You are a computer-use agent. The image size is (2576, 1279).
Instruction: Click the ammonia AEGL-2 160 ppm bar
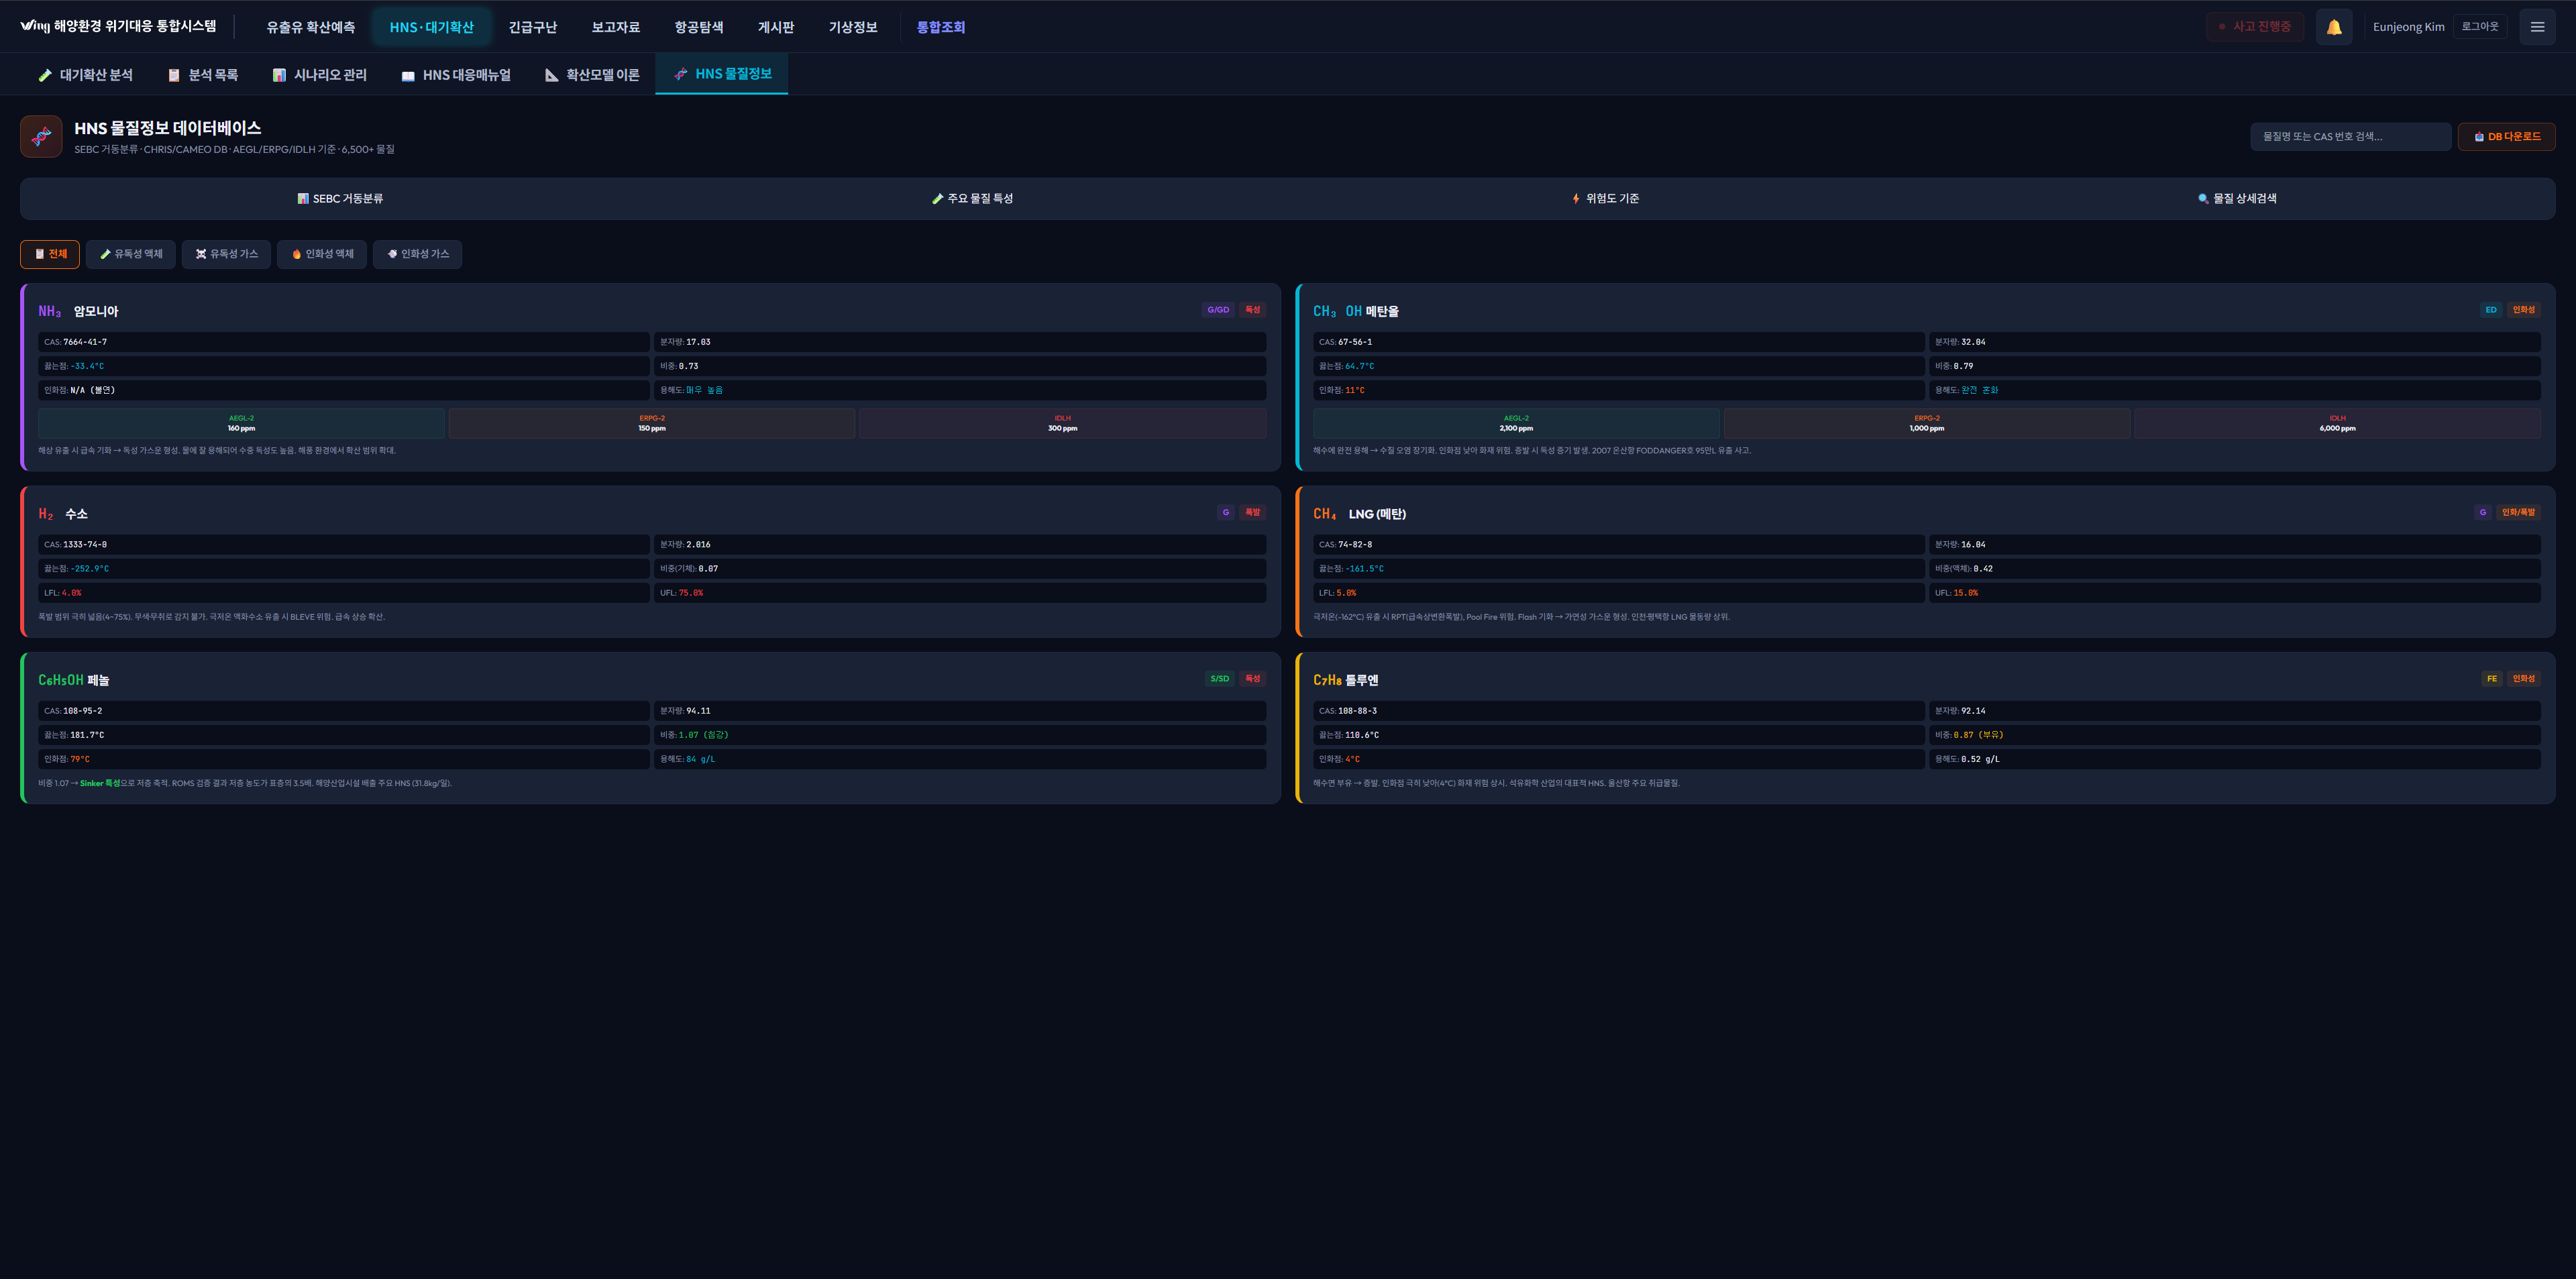[241, 424]
